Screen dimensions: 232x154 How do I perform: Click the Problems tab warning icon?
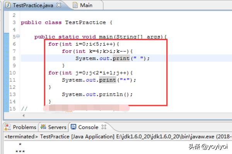coord(8,127)
